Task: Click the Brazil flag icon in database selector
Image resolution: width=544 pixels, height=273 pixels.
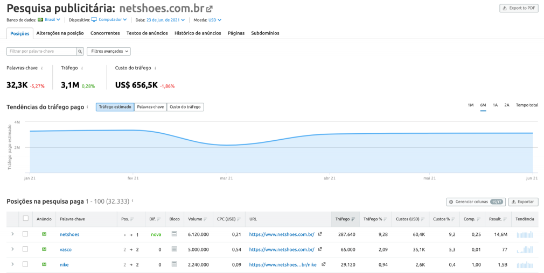Action: pos(40,20)
